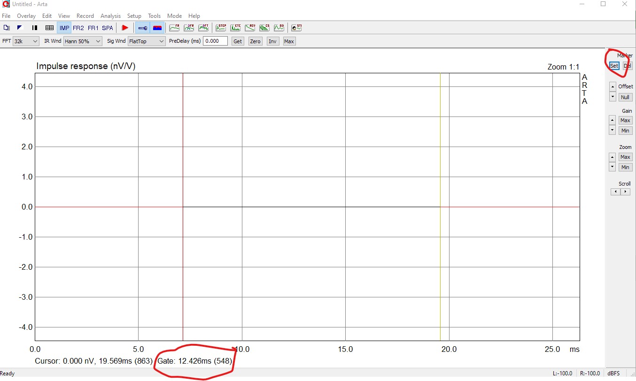This screenshot has height=381, width=636.
Task: Open the Edit menu
Action: click(47, 16)
